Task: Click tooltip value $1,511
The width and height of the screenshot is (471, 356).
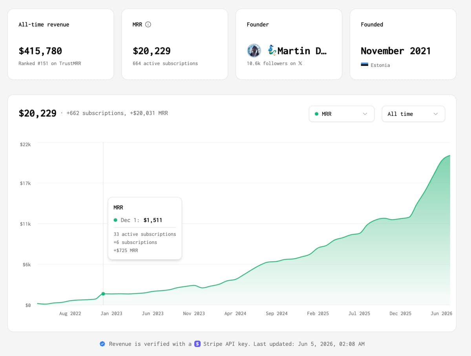Action: [x=153, y=220]
